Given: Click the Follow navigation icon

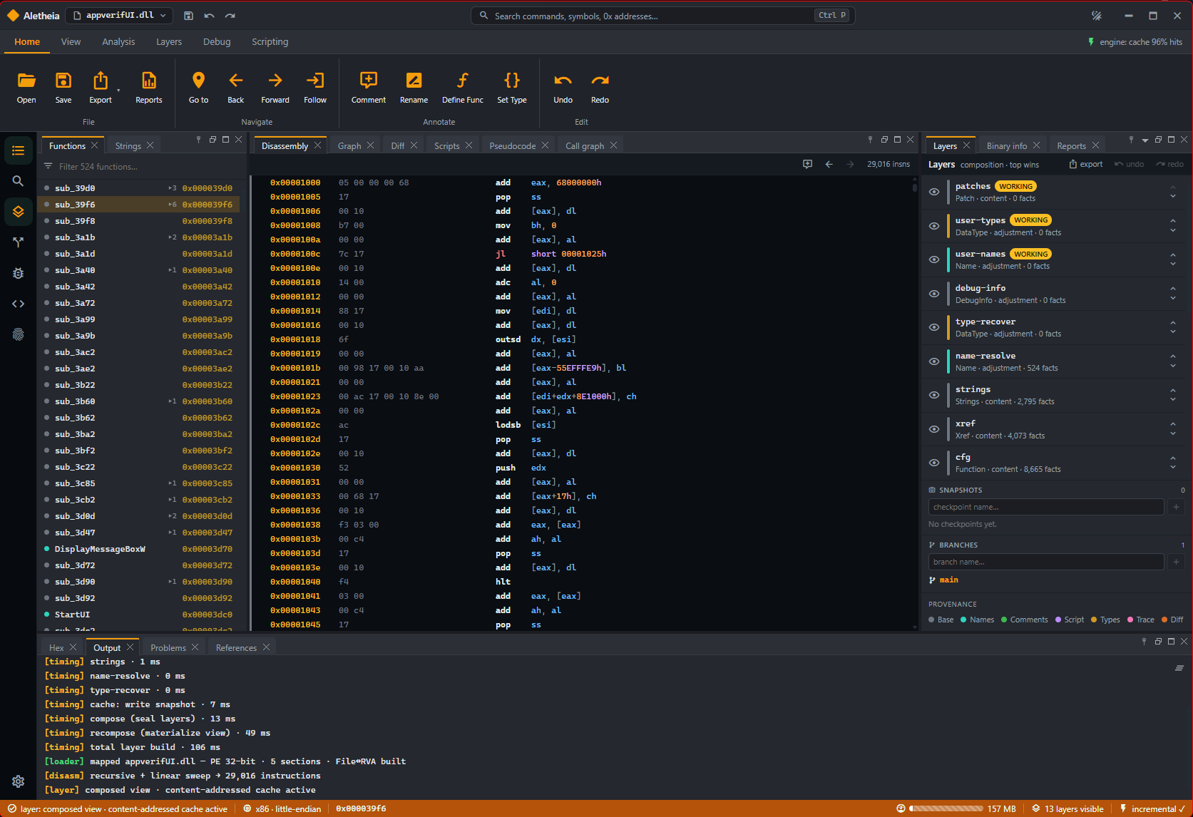Looking at the screenshot, I should coord(314,80).
